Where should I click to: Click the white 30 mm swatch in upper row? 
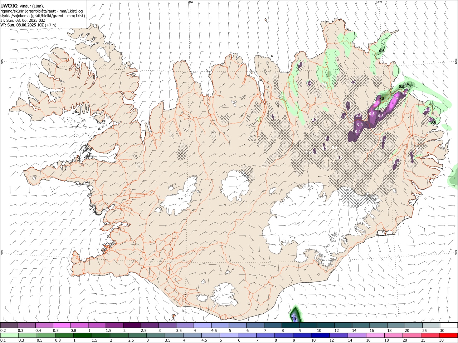pyautogui.click(x=449, y=325)
